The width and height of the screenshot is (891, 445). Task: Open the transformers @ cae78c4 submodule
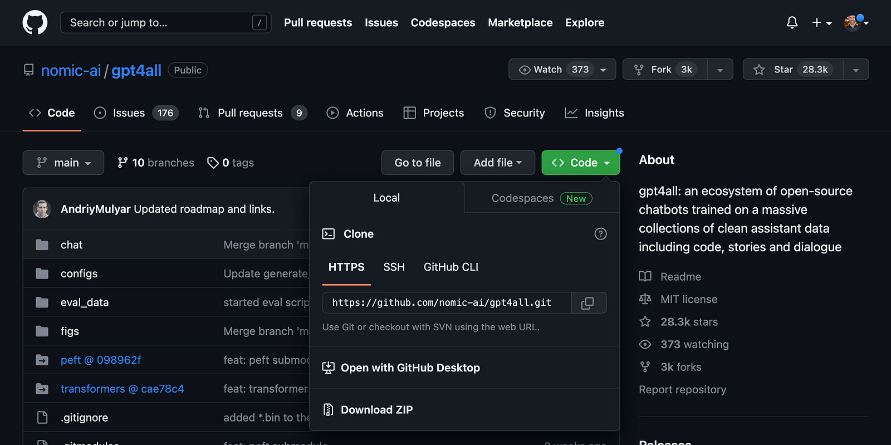[x=123, y=389]
